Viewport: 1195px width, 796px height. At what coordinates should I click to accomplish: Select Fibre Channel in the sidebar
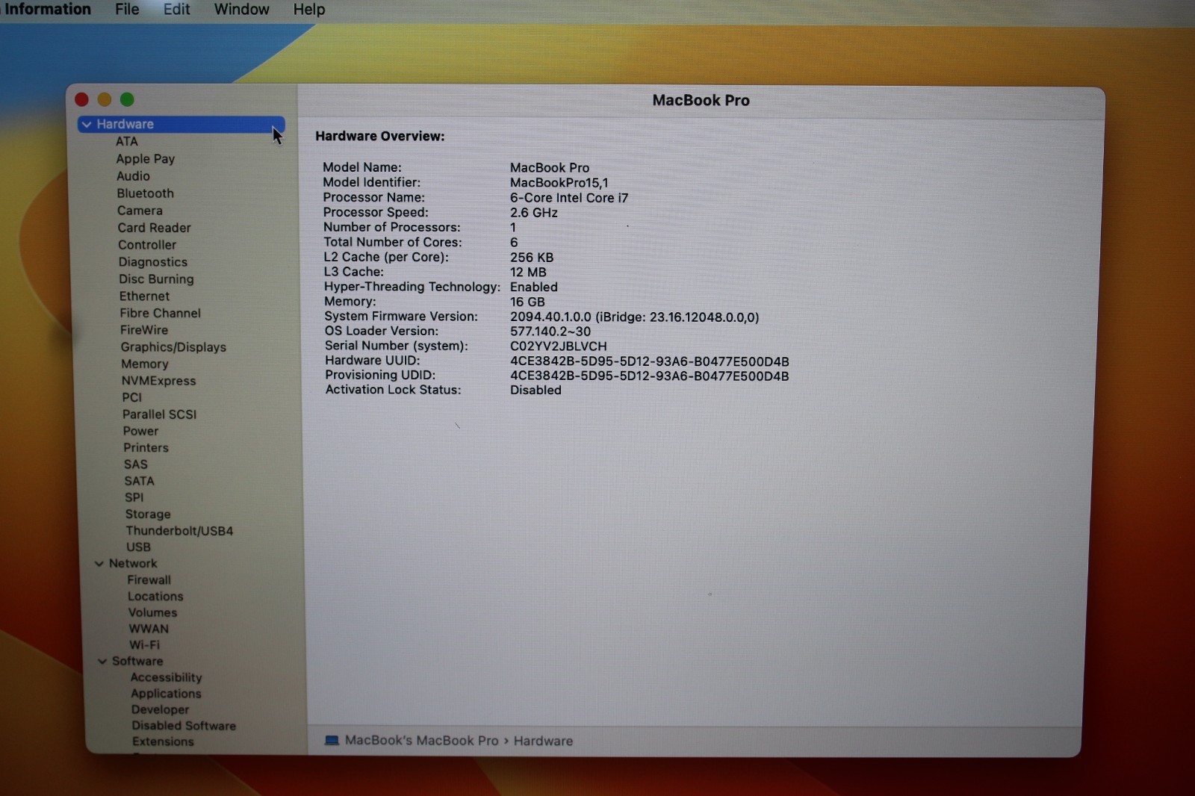[x=160, y=314]
